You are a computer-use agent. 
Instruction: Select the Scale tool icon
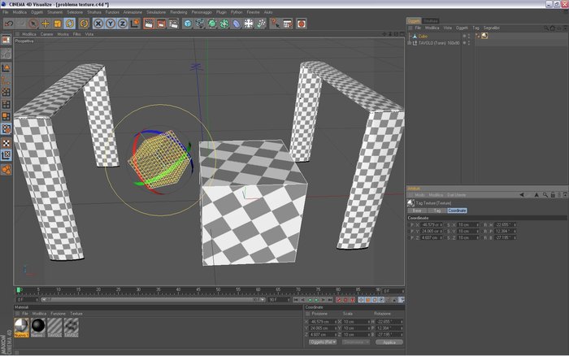[x=58, y=24]
